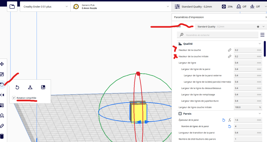The height and width of the screenshot is (142, 267).
Task: Edit Hauteur de la couche value
Action: 248,50
